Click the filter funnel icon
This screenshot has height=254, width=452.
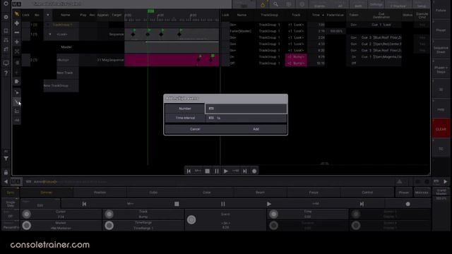pyautogui.click(x=6, y=159)
